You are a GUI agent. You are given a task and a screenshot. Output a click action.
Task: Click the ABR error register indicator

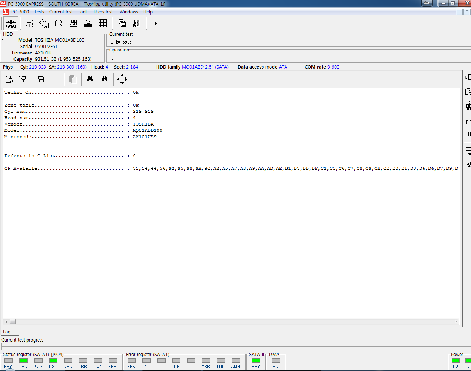coord(206,361)
